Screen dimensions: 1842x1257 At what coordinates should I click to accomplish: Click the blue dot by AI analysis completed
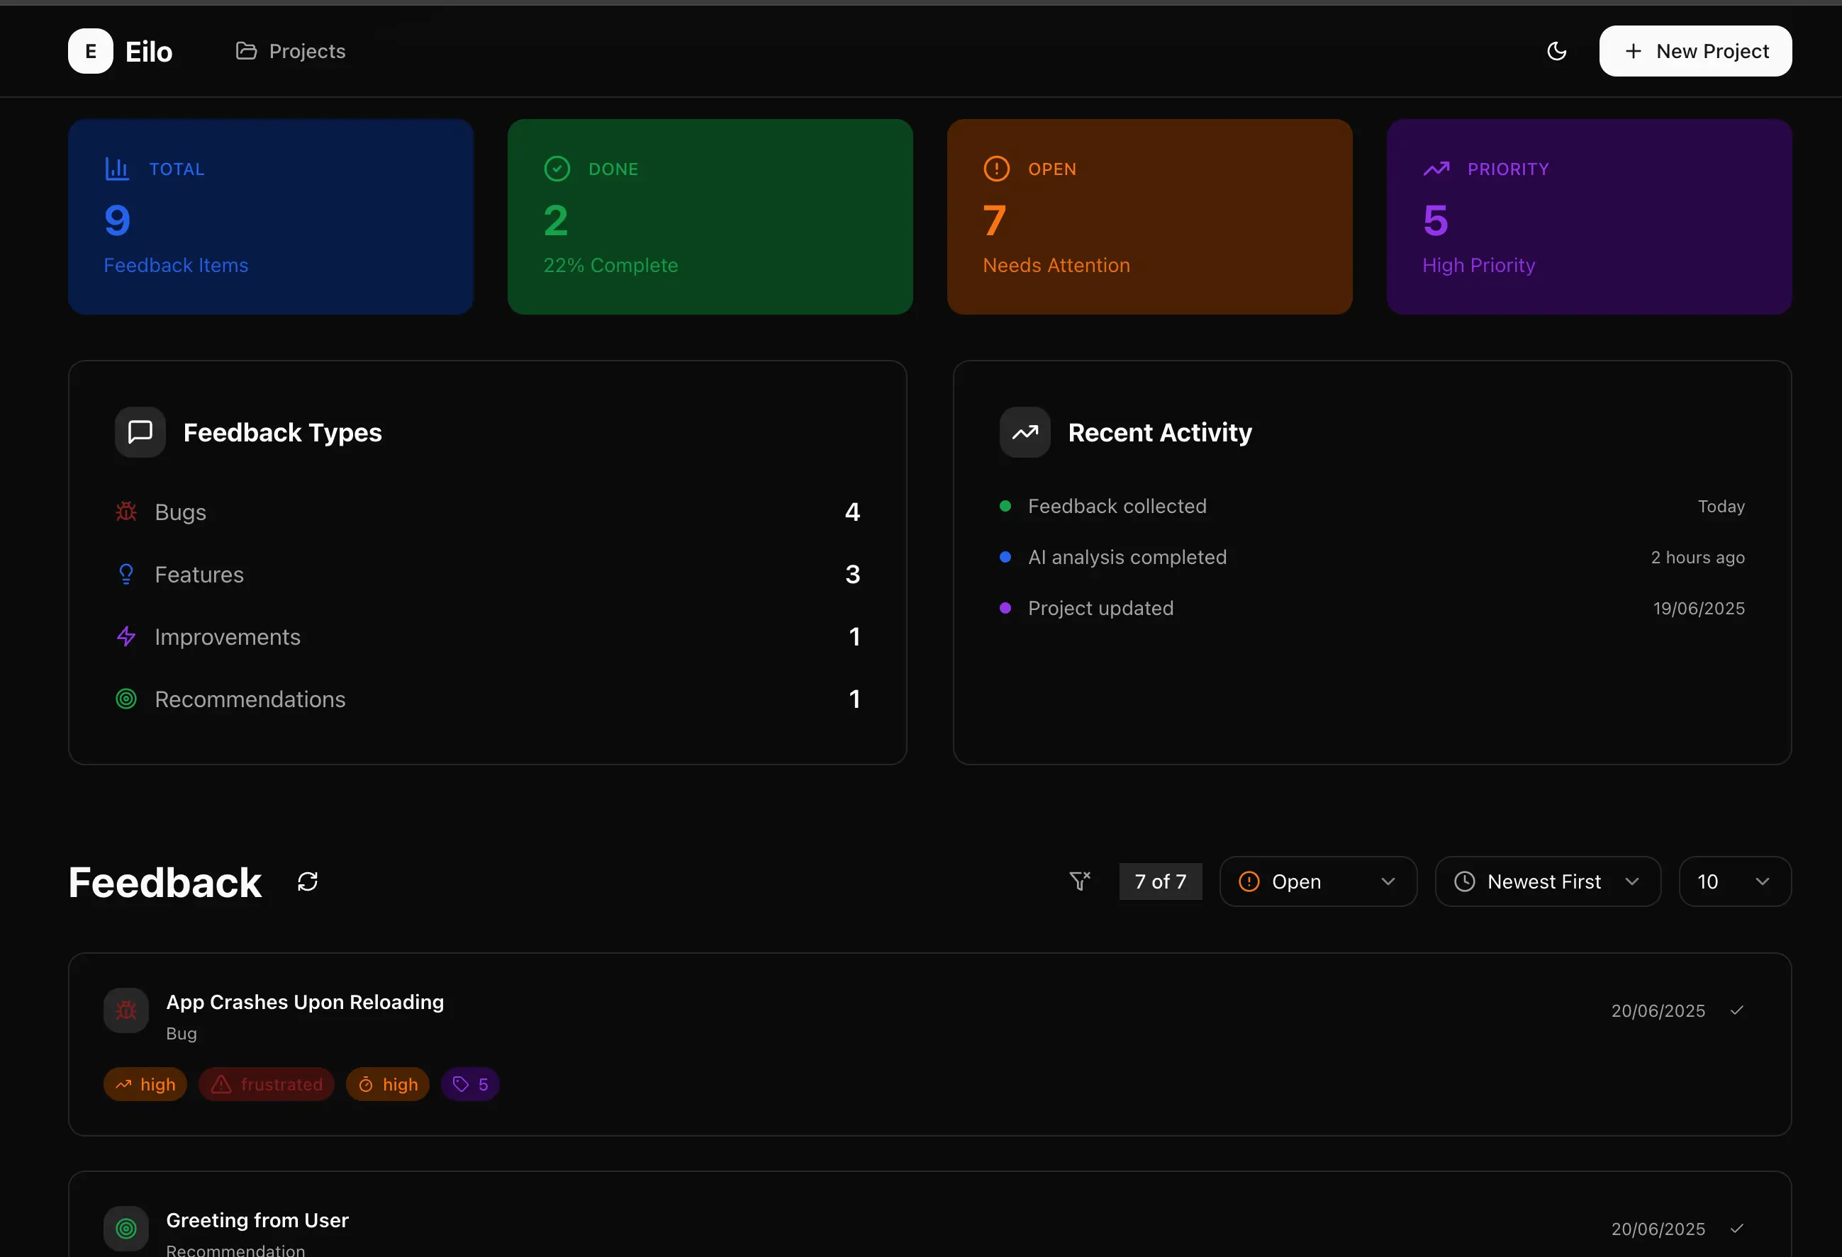tap(1005, 558)
